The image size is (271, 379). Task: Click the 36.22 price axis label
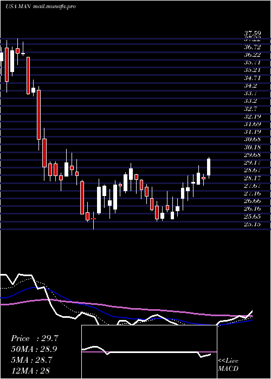click(x=253, y=55)
